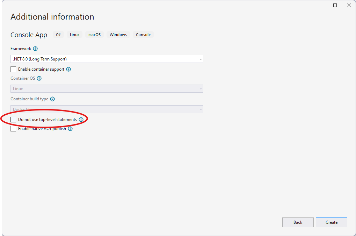Click the macOS tag
Viewport: 356px width, 236px height.
click(94, 35)
